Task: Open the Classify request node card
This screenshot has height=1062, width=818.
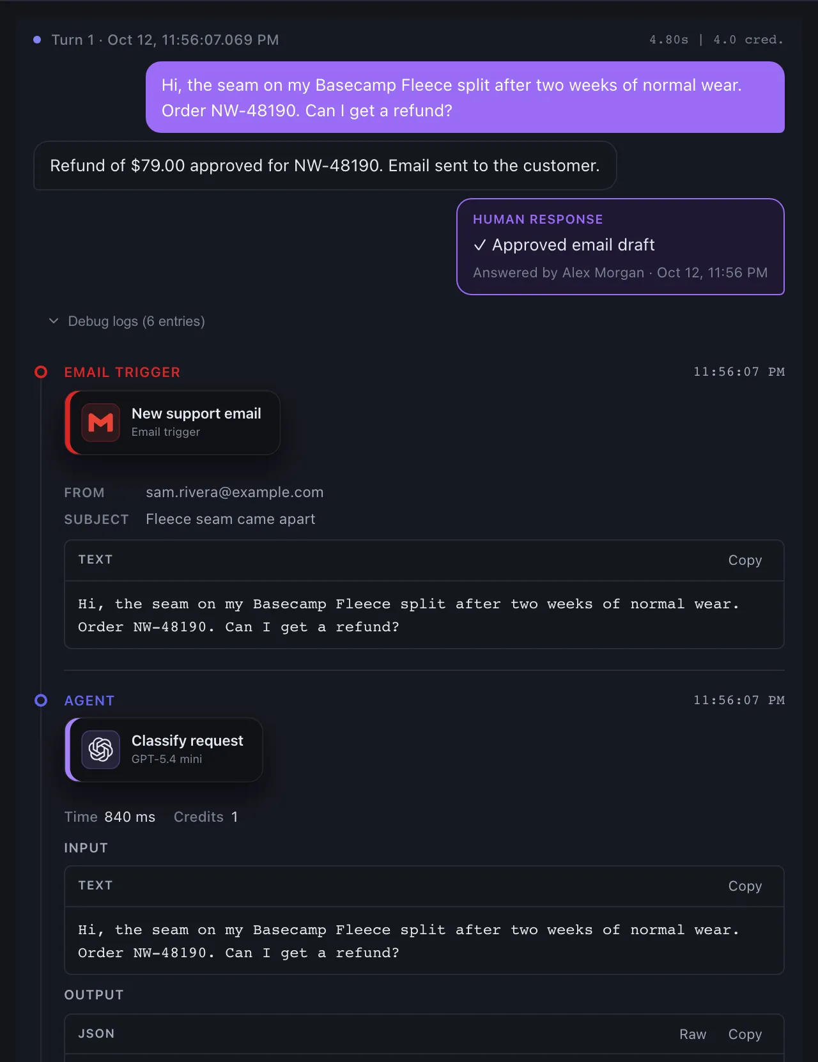Action: pos(164,750)
